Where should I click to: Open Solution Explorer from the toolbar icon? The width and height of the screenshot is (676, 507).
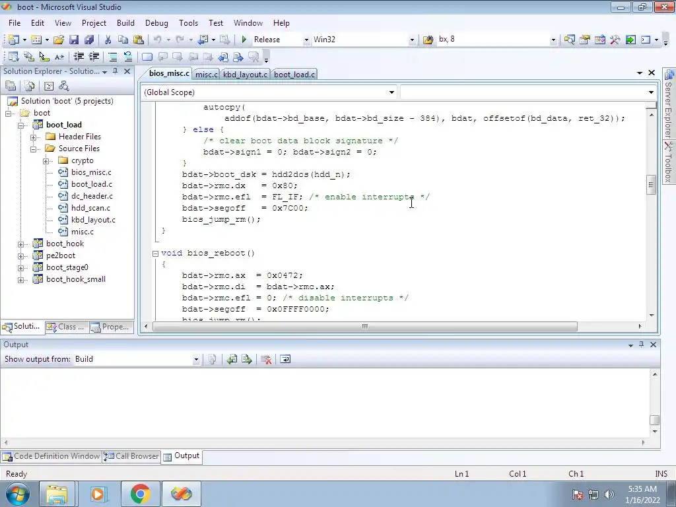pos(569,40)
